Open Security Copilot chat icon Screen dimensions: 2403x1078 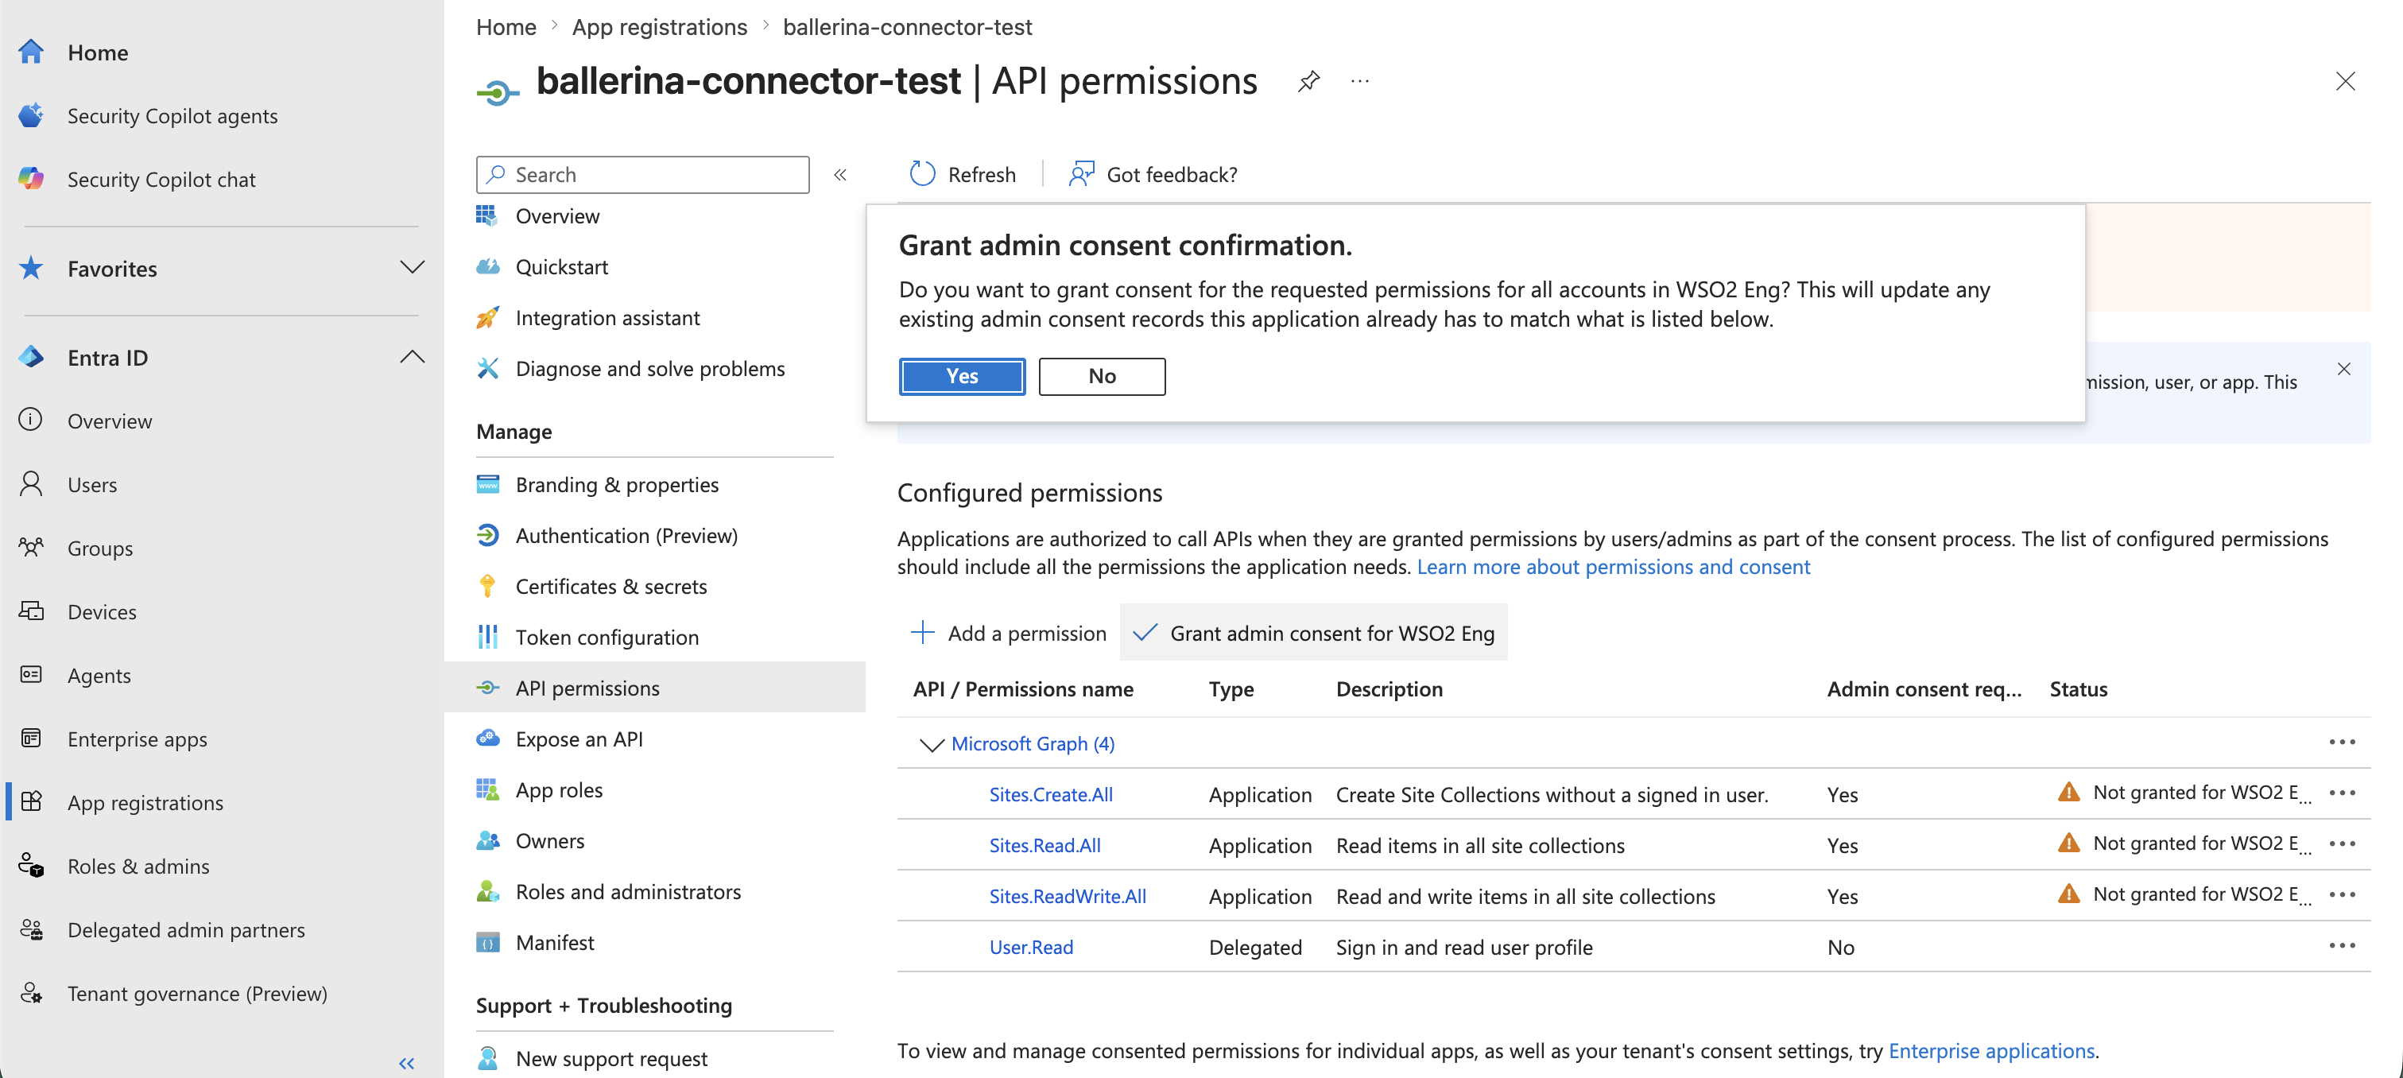click(x=31, y=179)
